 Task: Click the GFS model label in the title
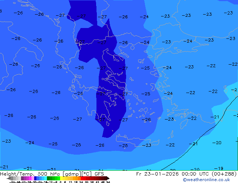[99, 174]
